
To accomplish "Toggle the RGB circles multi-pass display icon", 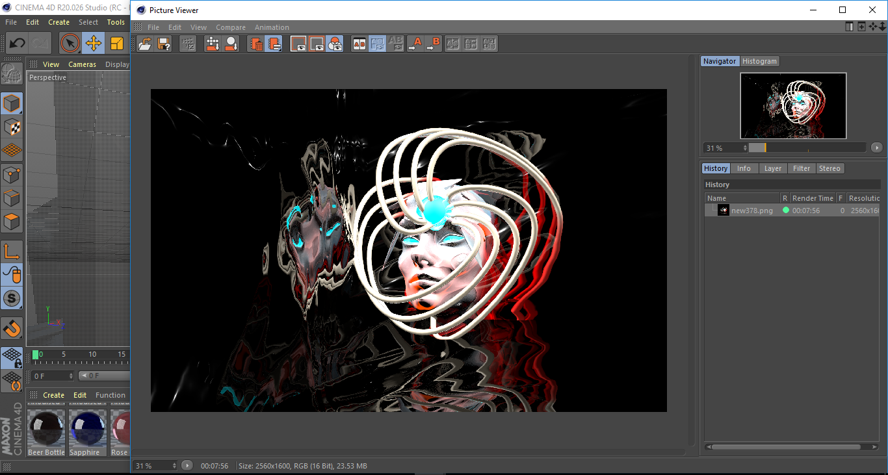I will [x=335, y=44].
